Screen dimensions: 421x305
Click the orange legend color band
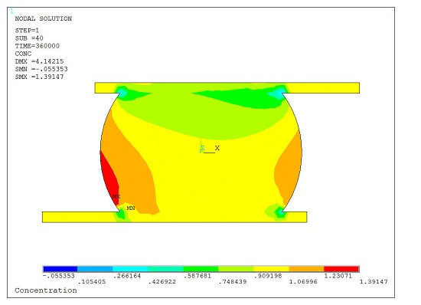[x=306, y=269]
